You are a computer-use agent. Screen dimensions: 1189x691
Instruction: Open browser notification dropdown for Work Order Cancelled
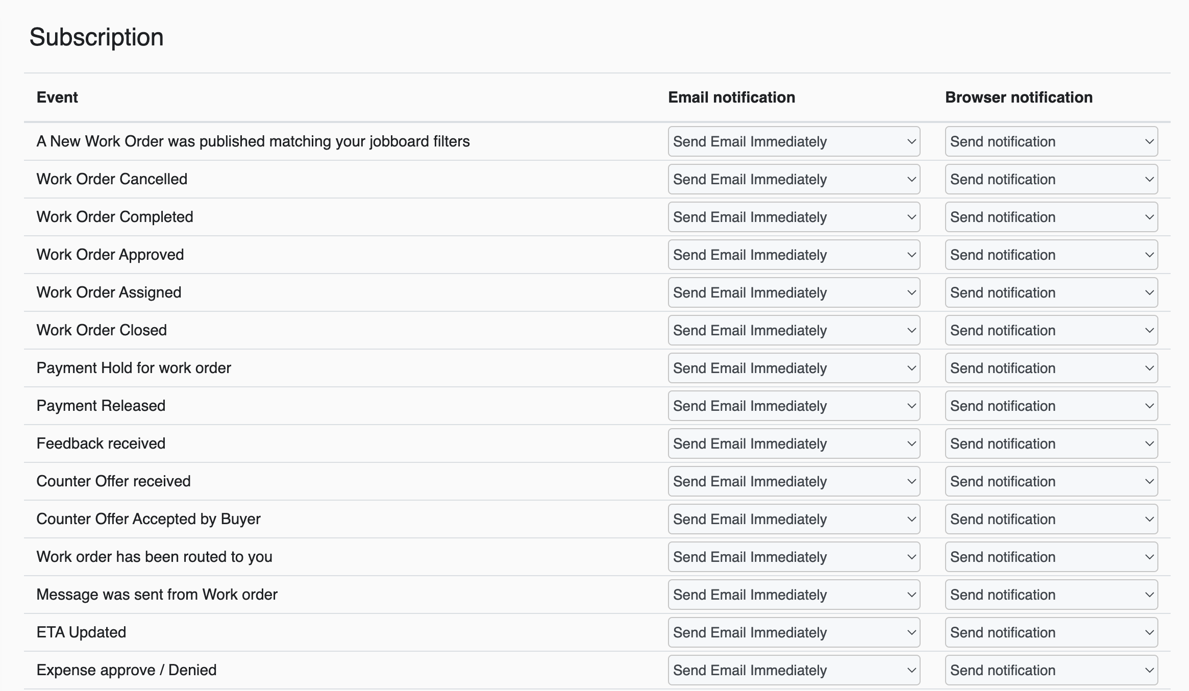click(x=1051, y=179)
